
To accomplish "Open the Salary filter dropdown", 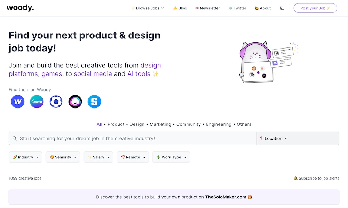I will tap(98, 157).
